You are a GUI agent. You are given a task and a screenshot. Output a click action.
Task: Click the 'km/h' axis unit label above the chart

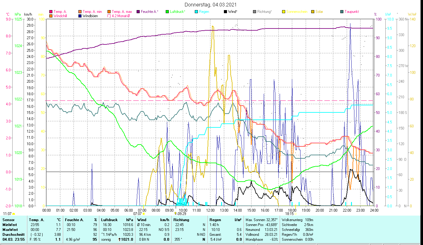pyautogui.click(x=28, y=14)
